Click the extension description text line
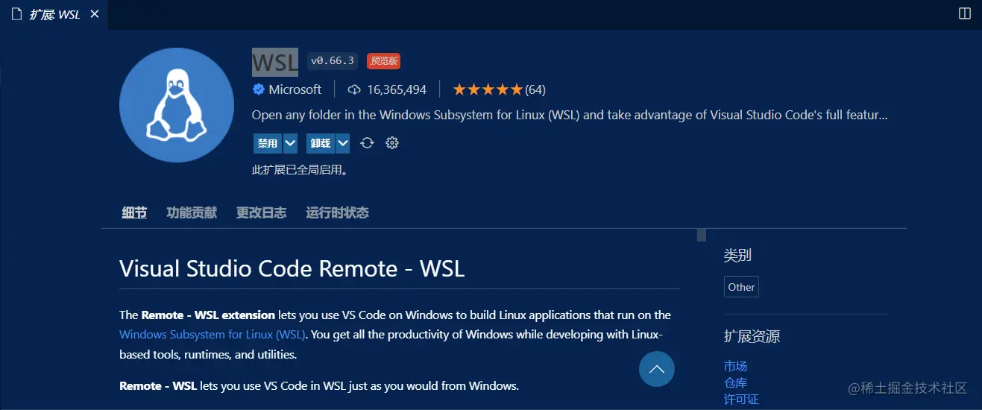 [x=570, y=116]
